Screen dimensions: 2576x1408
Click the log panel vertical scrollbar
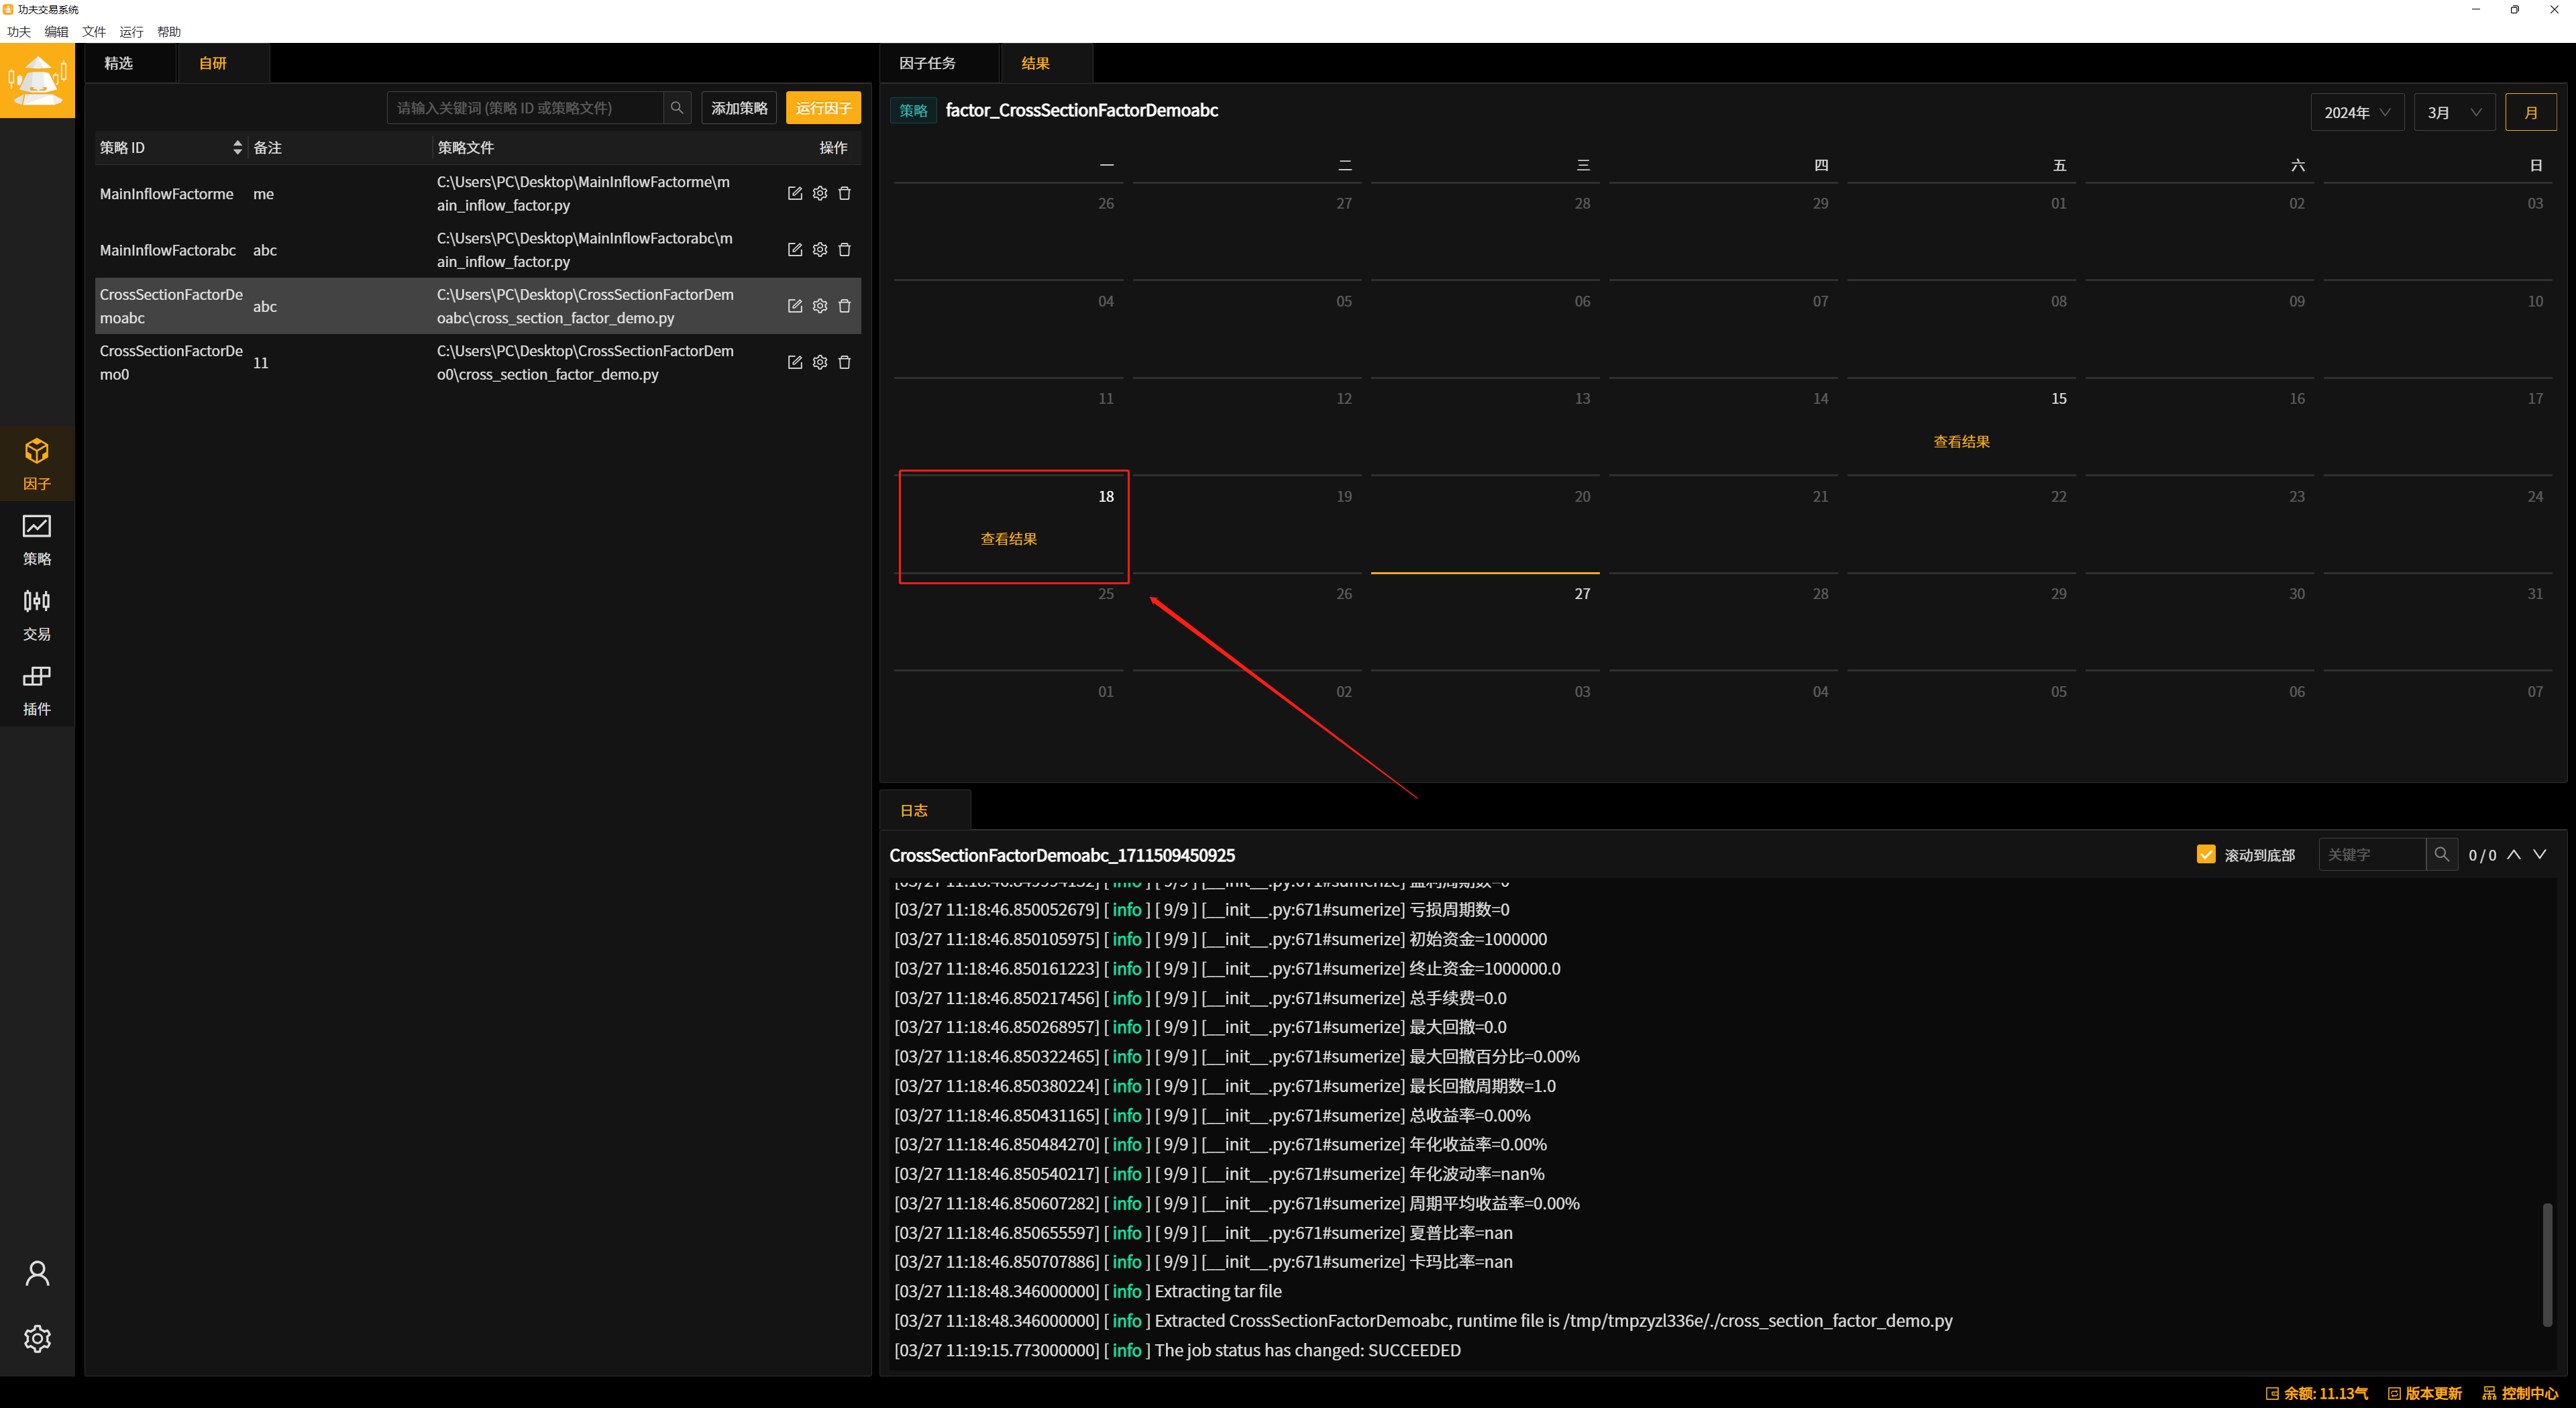pos(2547,1264)
